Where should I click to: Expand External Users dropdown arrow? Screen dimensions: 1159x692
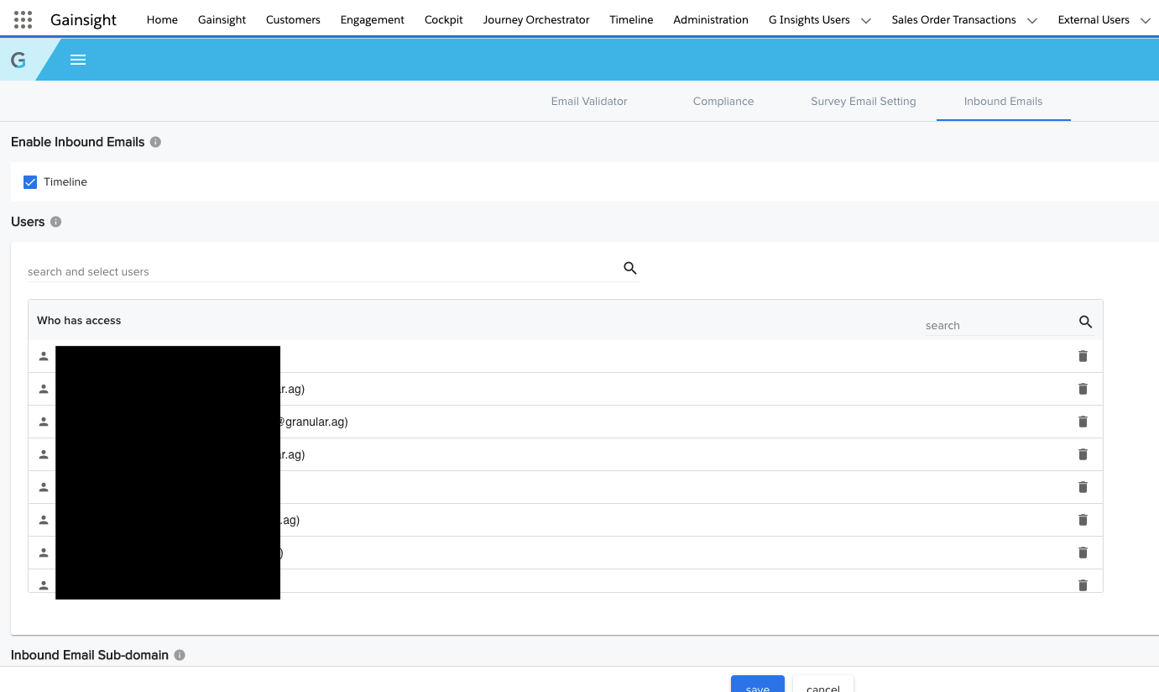pyautogui.click(x=1146, y=20)
